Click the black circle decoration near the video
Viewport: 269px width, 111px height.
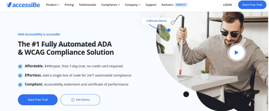coord(186,94)
